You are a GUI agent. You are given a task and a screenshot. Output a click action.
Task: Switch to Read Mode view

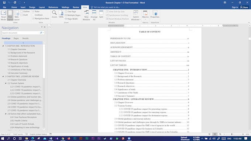tap(3, 15)
